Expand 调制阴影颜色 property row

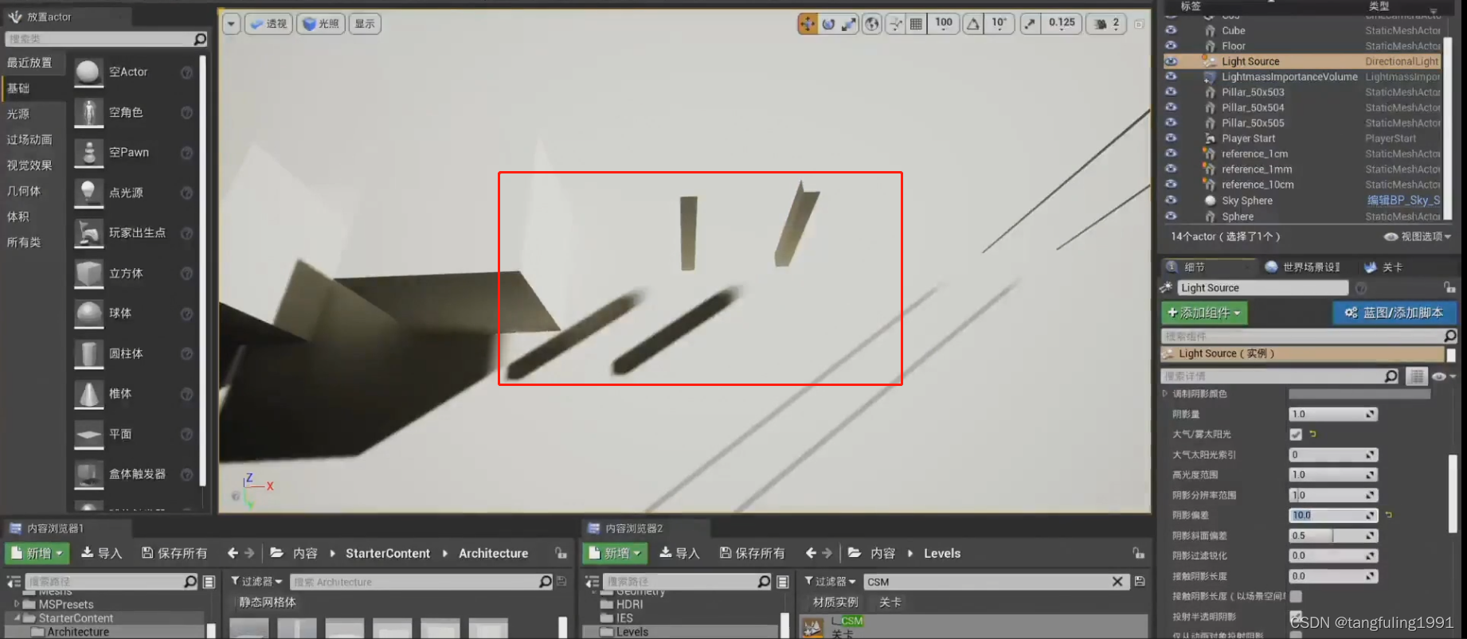pyautogui.click(x=1165, y=394)
